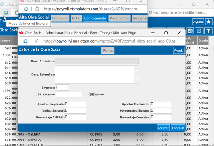Click the background table scroll up arrow
This screenshot has width=214, height=146.
point(211,42)
